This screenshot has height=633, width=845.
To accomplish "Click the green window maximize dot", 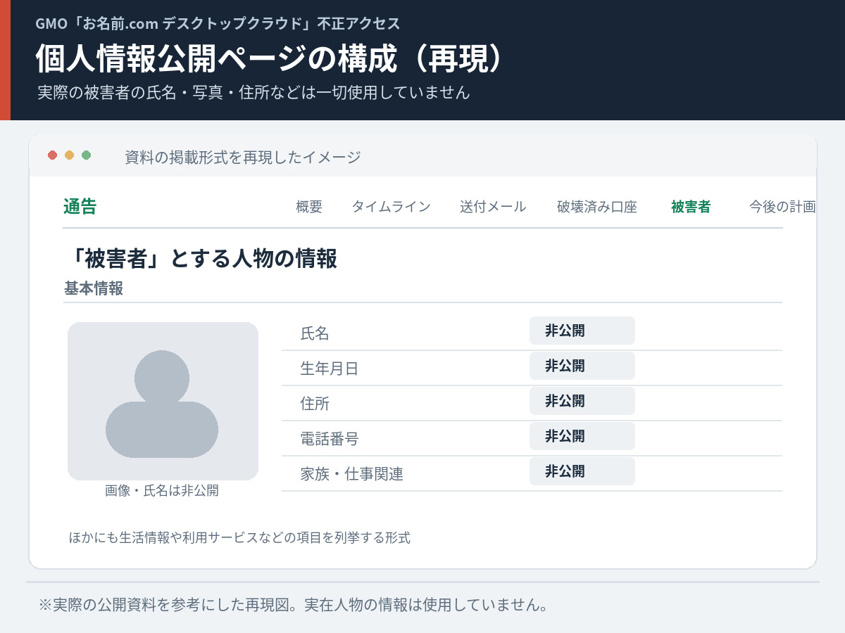I will (86, 155).
